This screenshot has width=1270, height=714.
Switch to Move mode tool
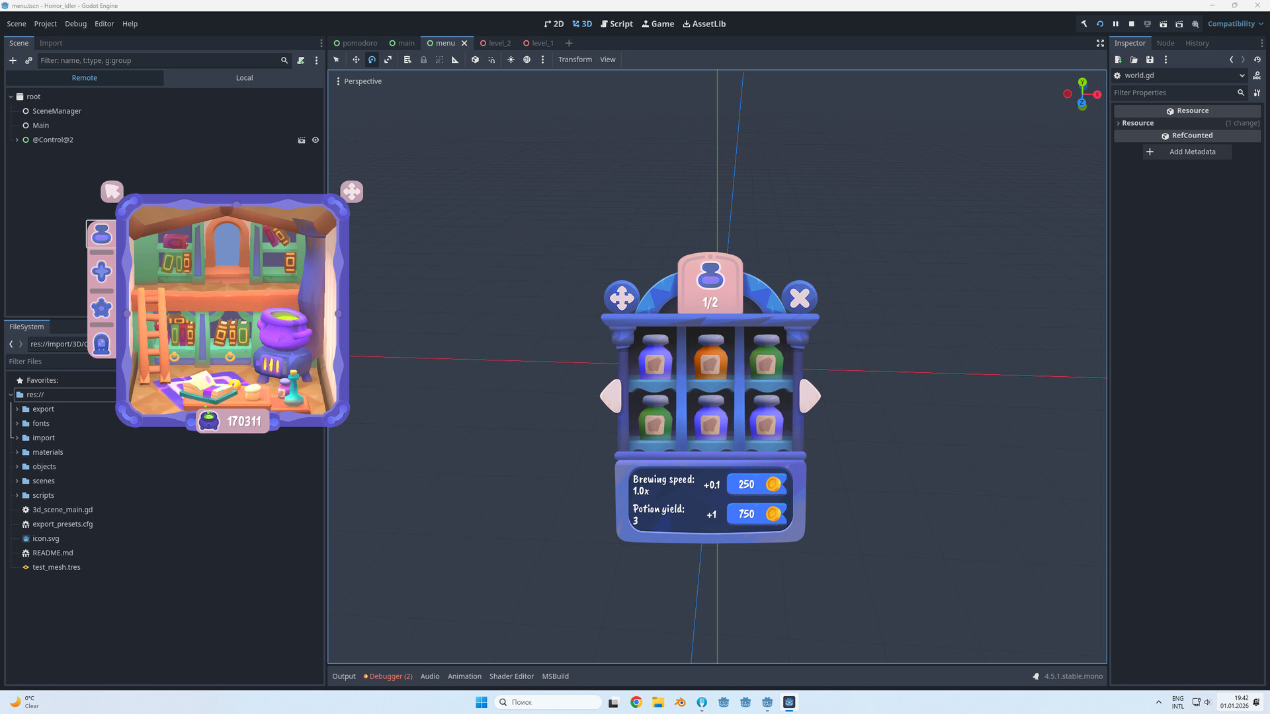coord(356,59)
